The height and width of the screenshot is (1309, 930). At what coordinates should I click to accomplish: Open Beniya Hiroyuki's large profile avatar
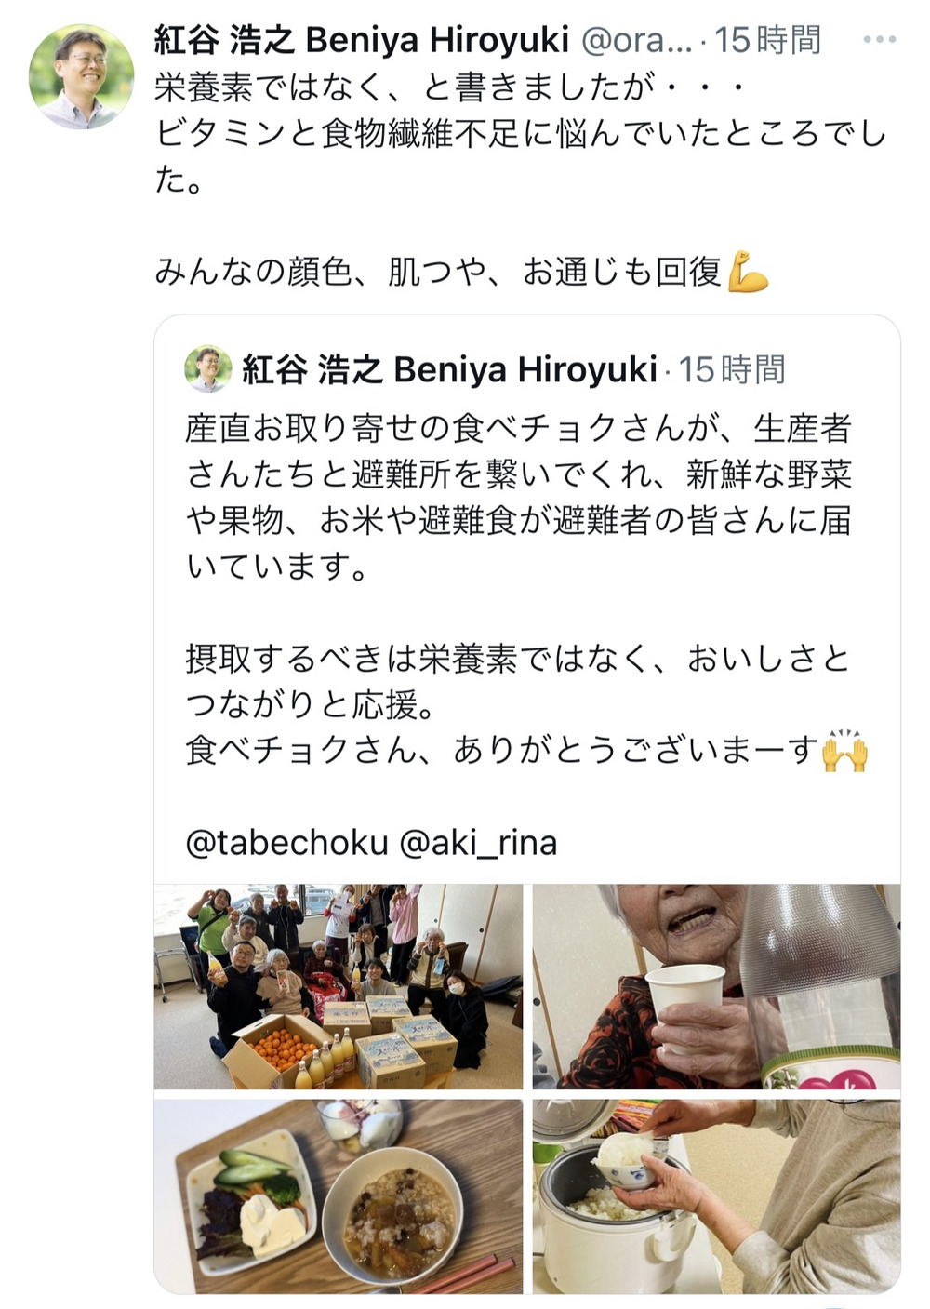[x=82, y=77]
